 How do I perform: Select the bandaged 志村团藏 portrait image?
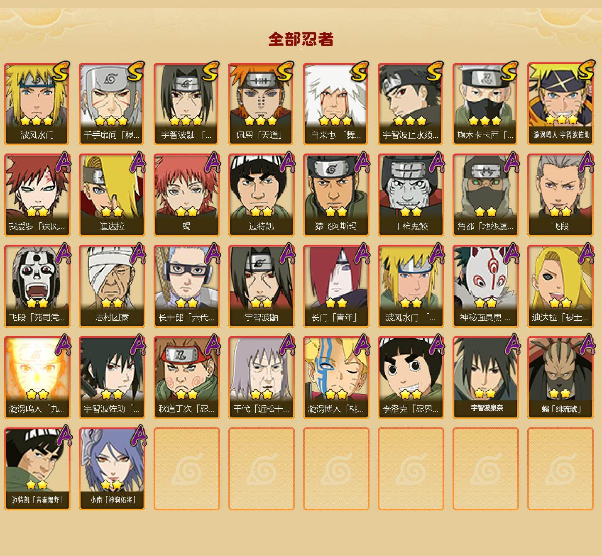(x=112, y=278)
